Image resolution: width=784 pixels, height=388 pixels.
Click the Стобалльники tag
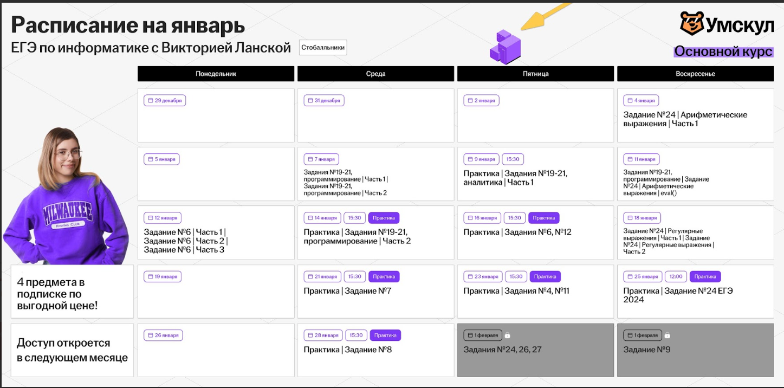[323, 48]
